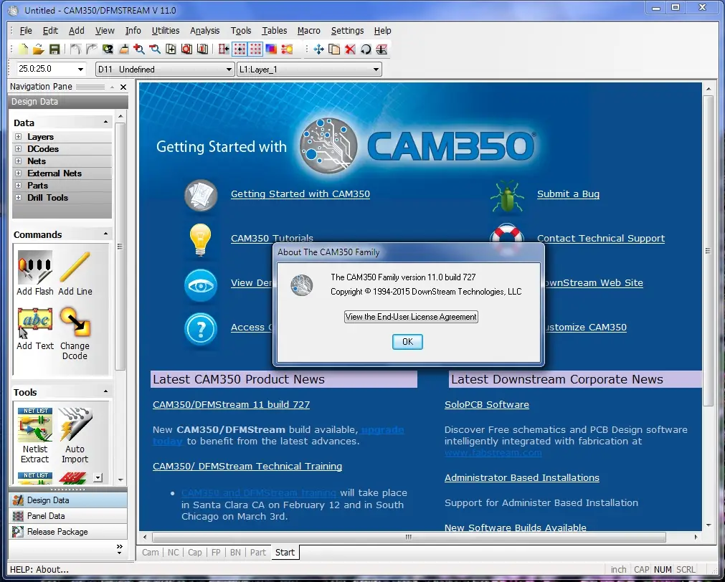This screenshot has width=725, height=582.
Task: Switch to the Part tab
Action: pyautogui.click(x=258, y=553)
